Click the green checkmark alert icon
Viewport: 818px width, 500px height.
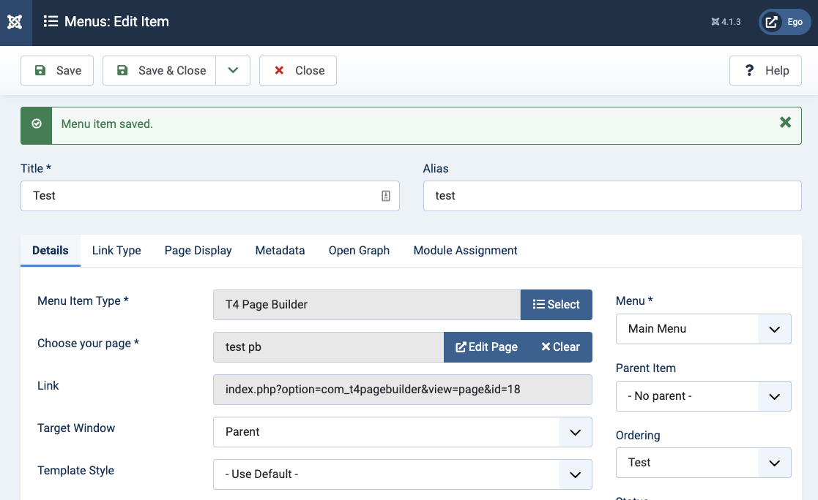(x=37, y=124)
